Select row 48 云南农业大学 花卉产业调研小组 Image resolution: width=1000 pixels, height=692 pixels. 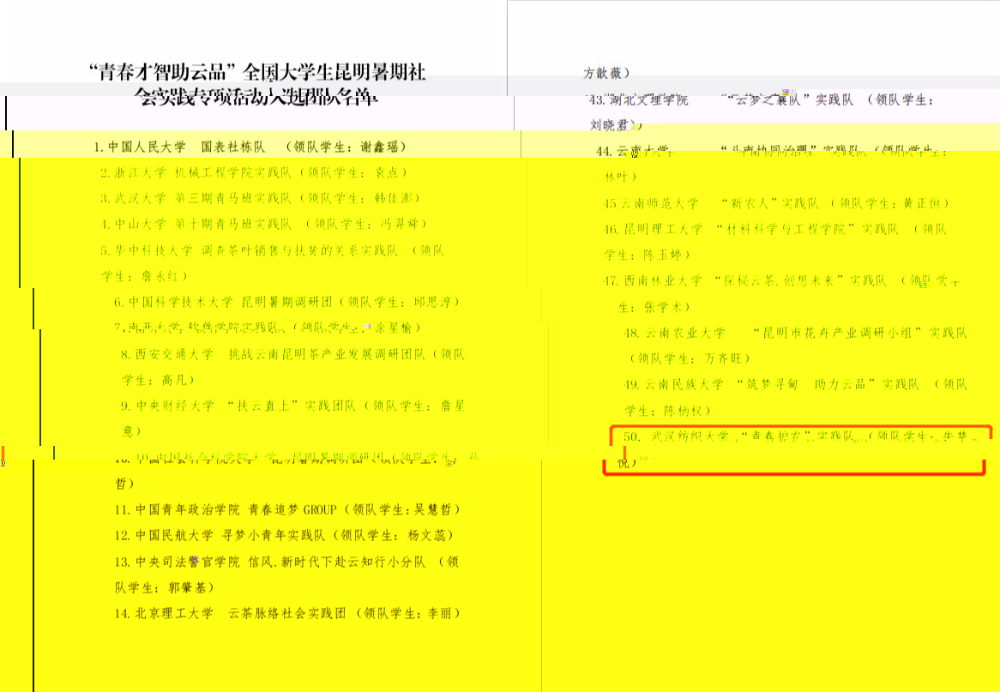[x=796, y=345]
